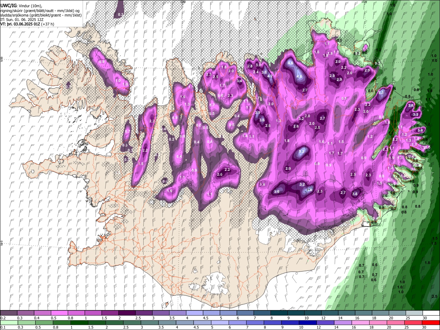
Task: Select the upper legend dark purple swatch at 2
Action: click(127, 313)
